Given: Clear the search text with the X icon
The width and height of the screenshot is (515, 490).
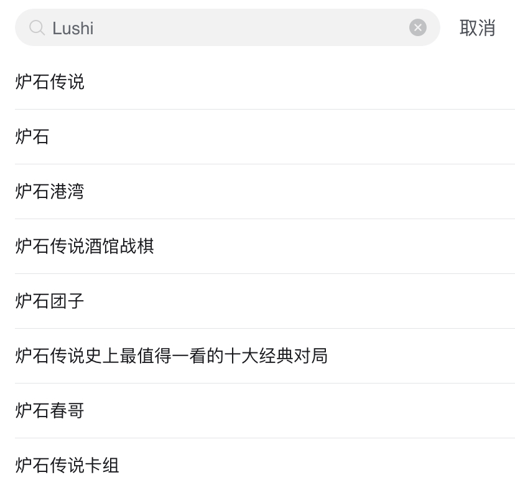Looking at the screenshot, I should click(418, 27).
